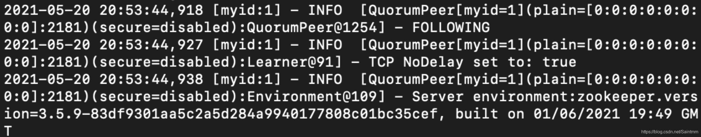
Task: Click the blog.csdn.net/Saintmm watermark link
Action: (670, 132)
